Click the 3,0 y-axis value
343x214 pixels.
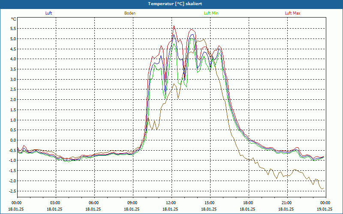13,79
